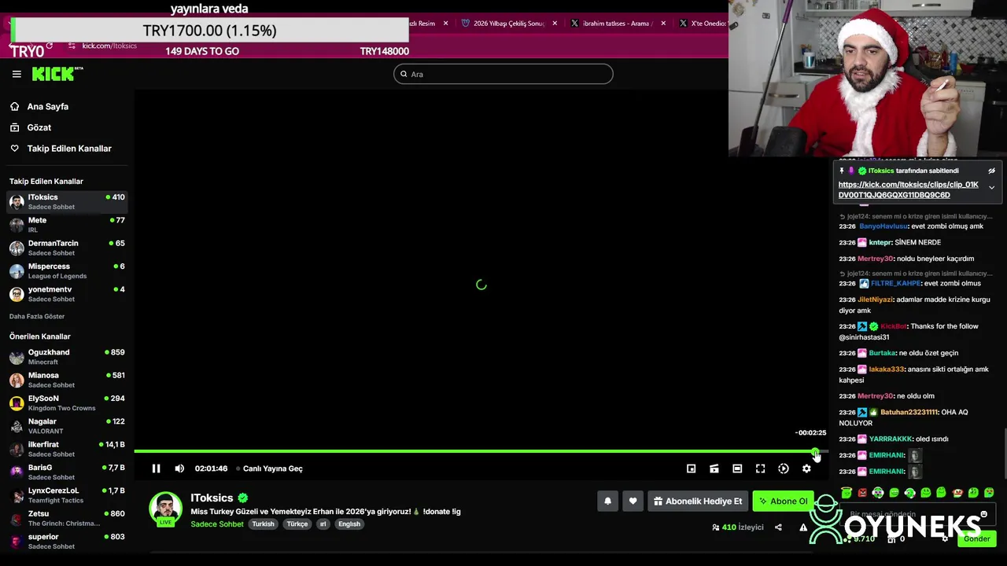Pause the stream playback

156,469
